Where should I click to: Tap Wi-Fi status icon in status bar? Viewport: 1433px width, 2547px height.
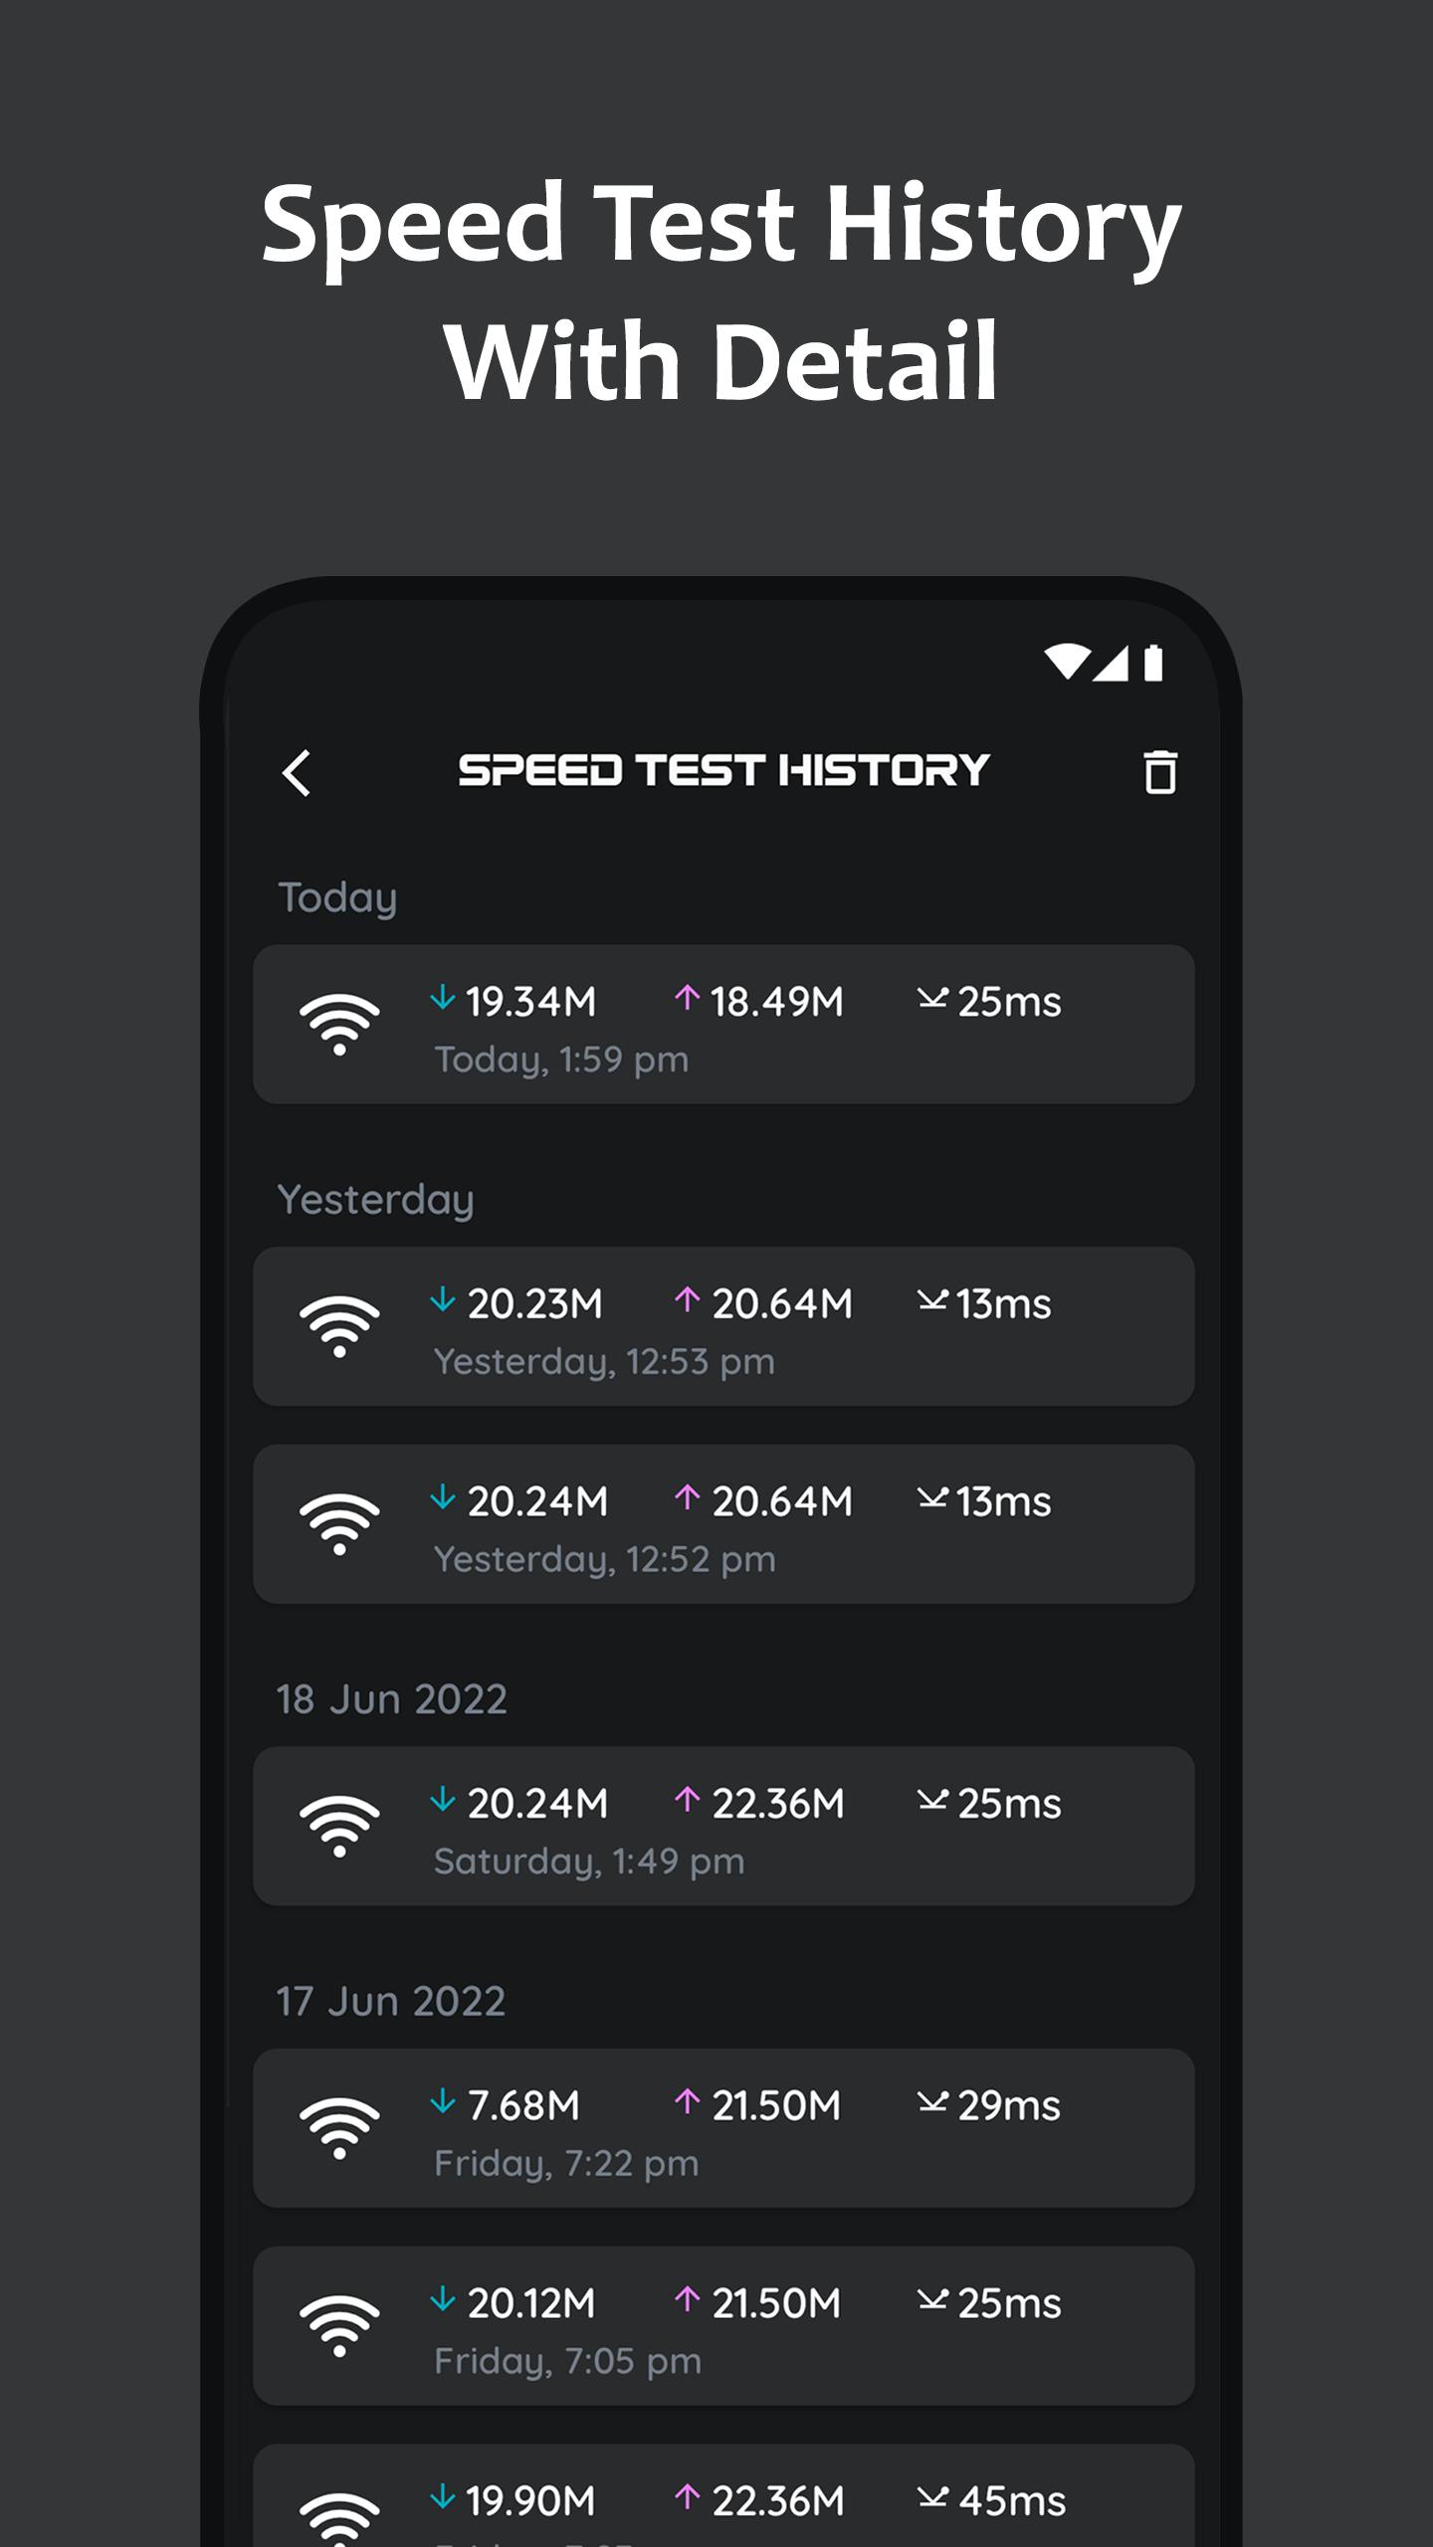coord(1067,662)
